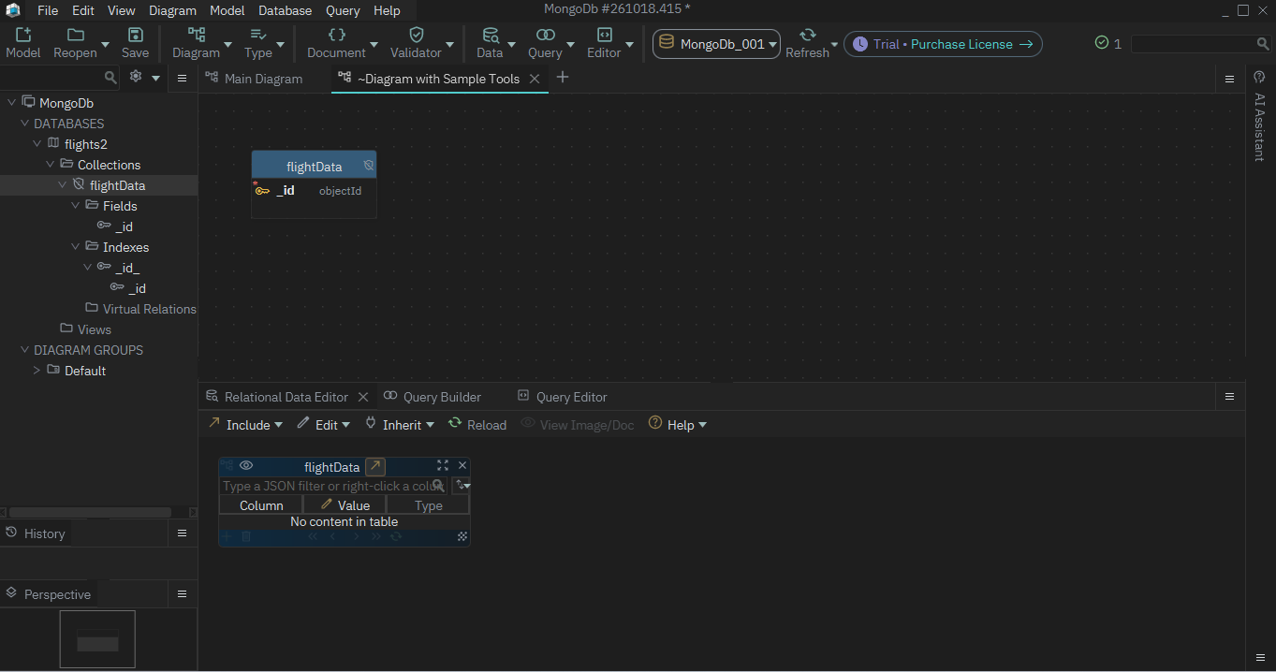Open the Help button in data editor
The image size is (1276, 672).
tap(678, 424)
